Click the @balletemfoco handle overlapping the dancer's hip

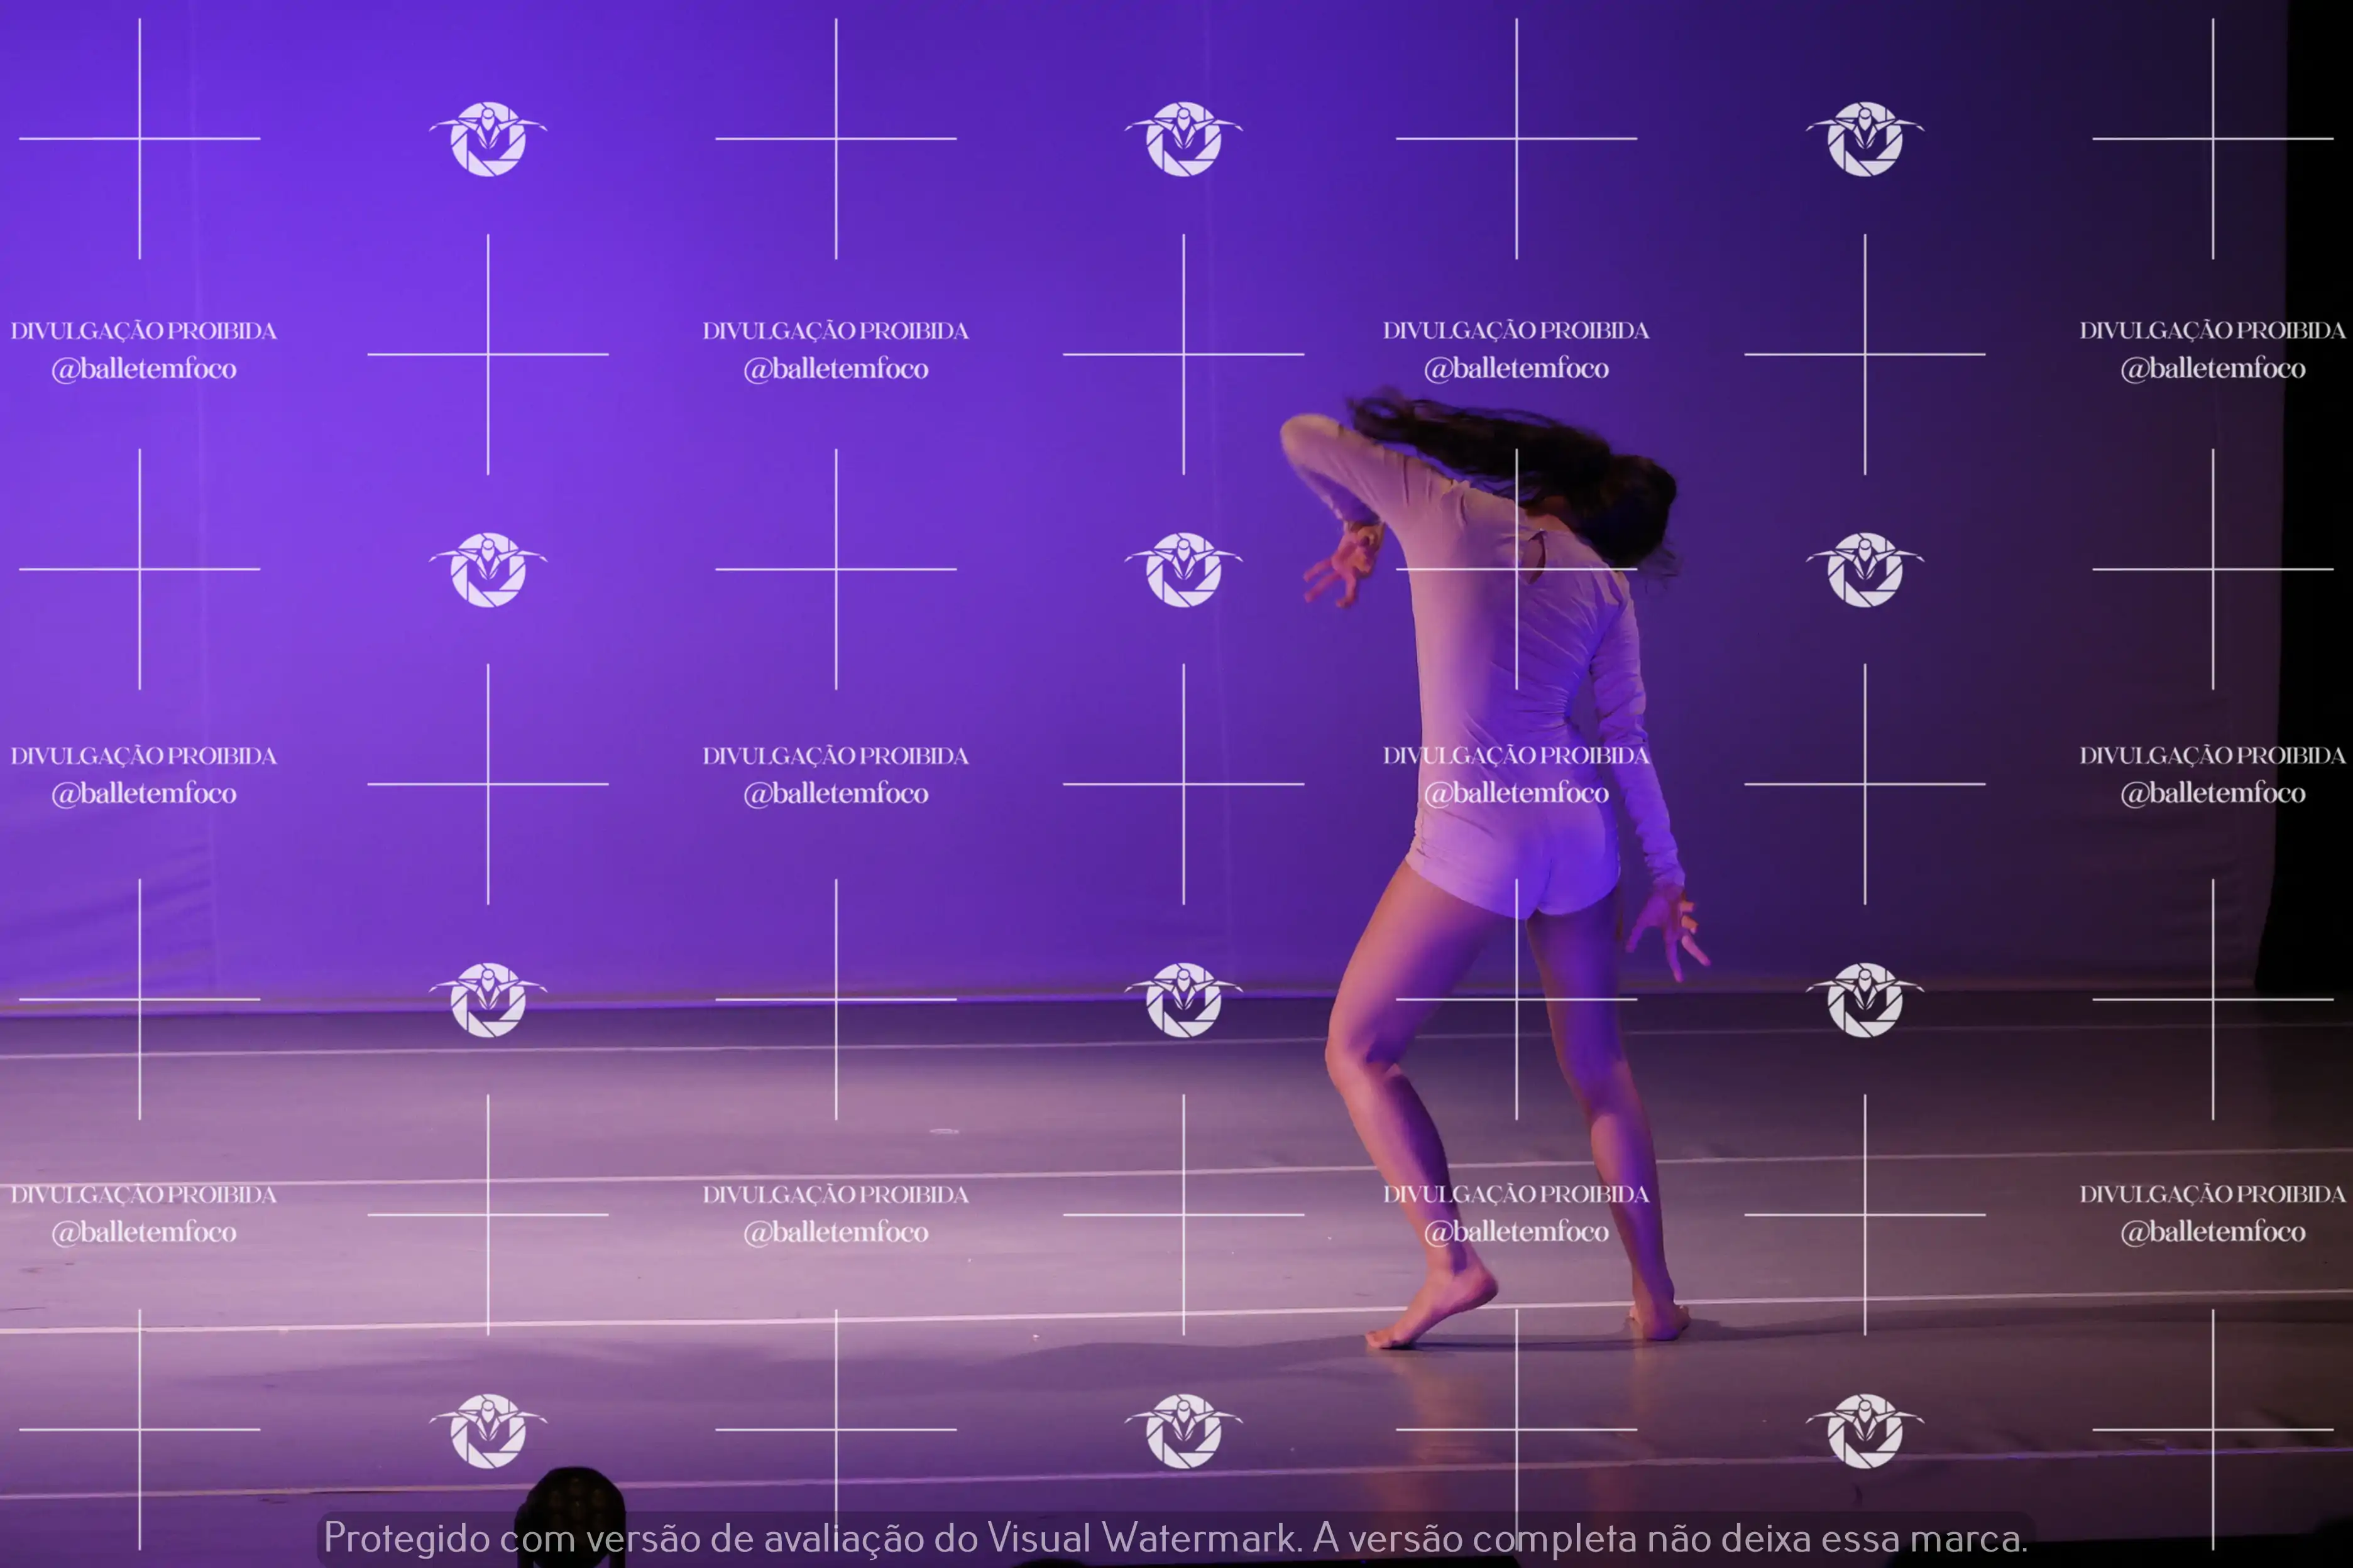(x=1517, y=793)
